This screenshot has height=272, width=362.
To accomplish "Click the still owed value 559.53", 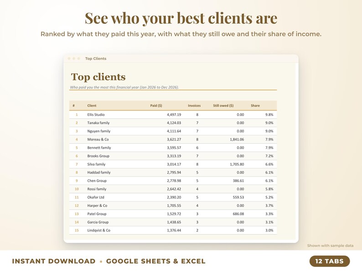I will (x=238, y=197).
